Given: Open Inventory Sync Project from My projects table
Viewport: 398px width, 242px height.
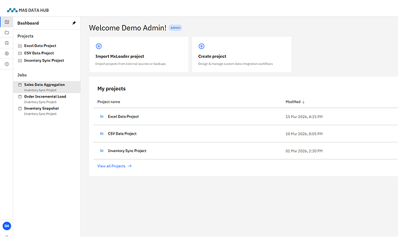Looking at the screenshot, I should tap(127, 151).
